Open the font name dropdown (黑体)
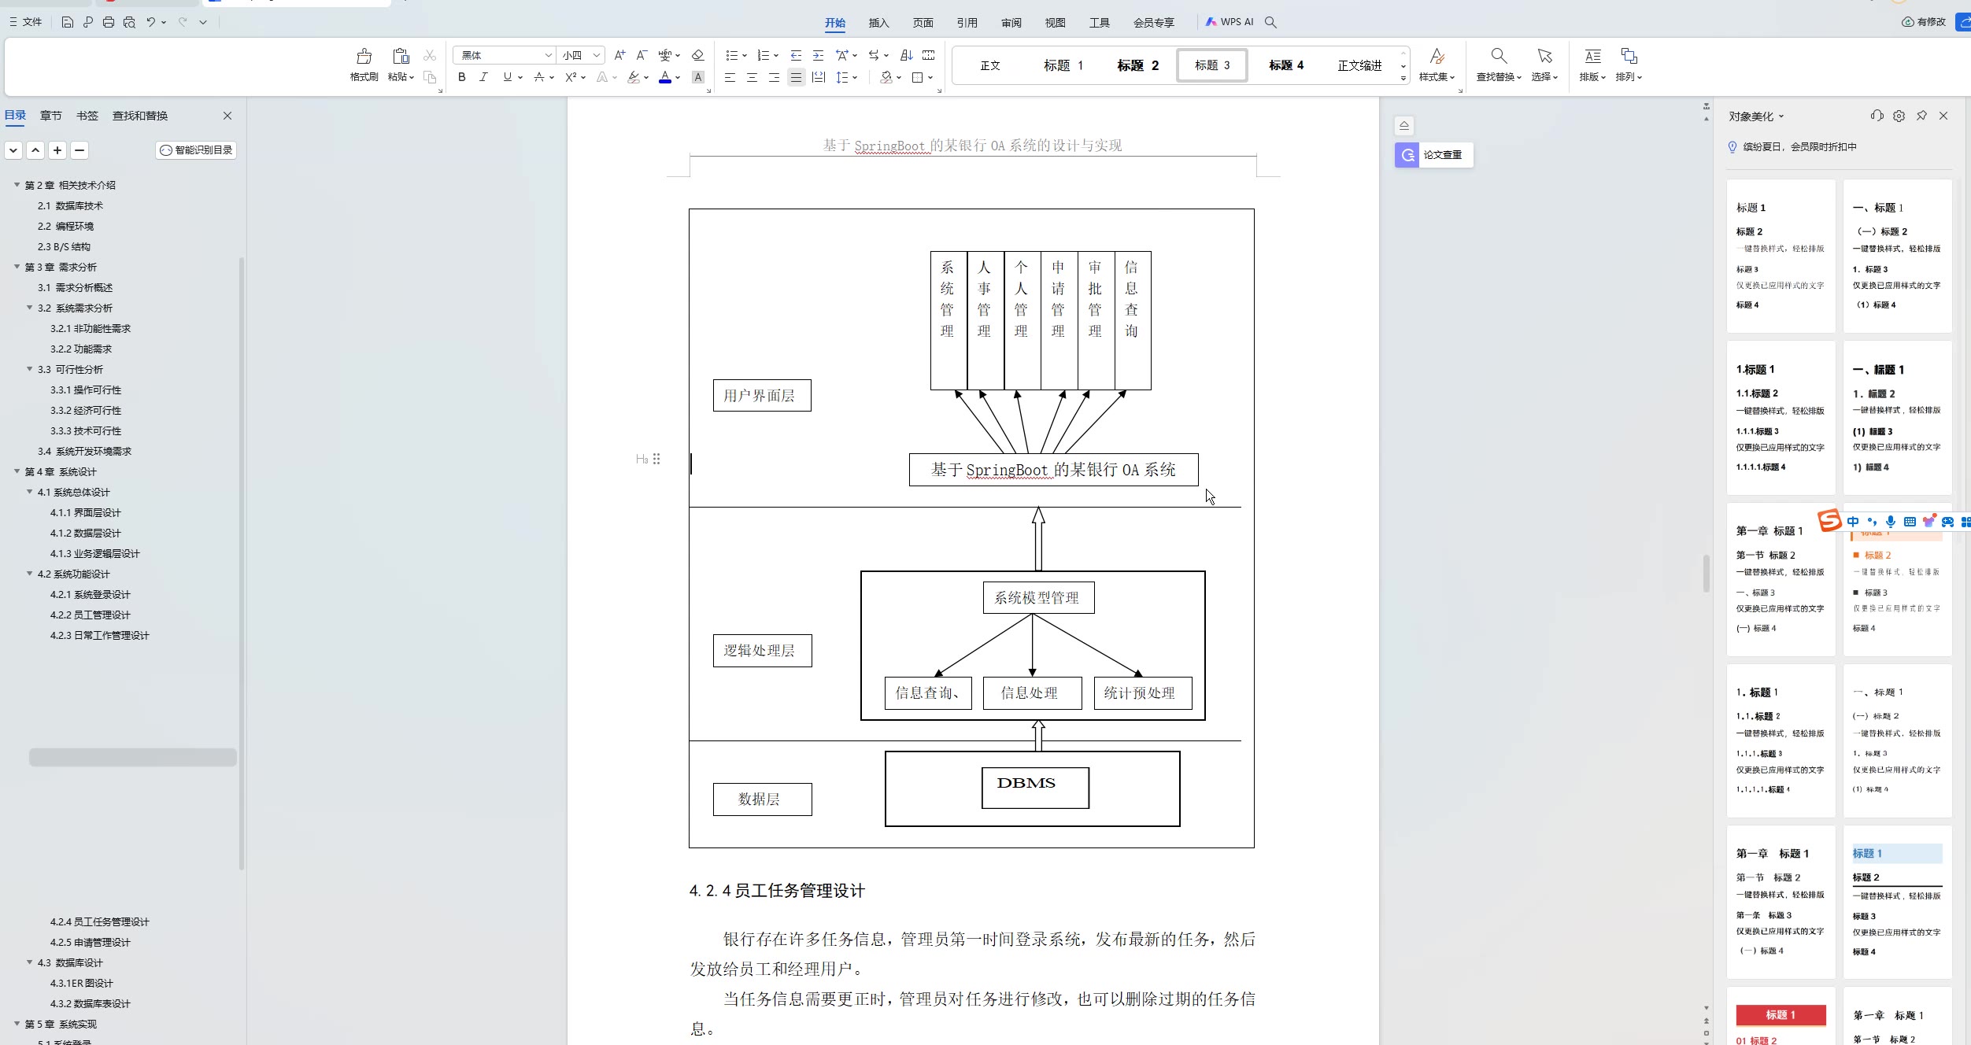The height and width of the screenshot is (1045, 1971). pyautogui.click(x=549, y=55)
